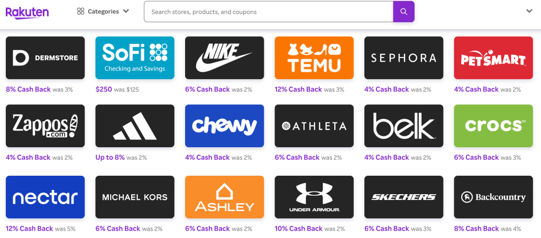Image resolution: width=541 pixels, height=238 pixels.
Task: Open the Nectar store tile
Action: [45, 197]
